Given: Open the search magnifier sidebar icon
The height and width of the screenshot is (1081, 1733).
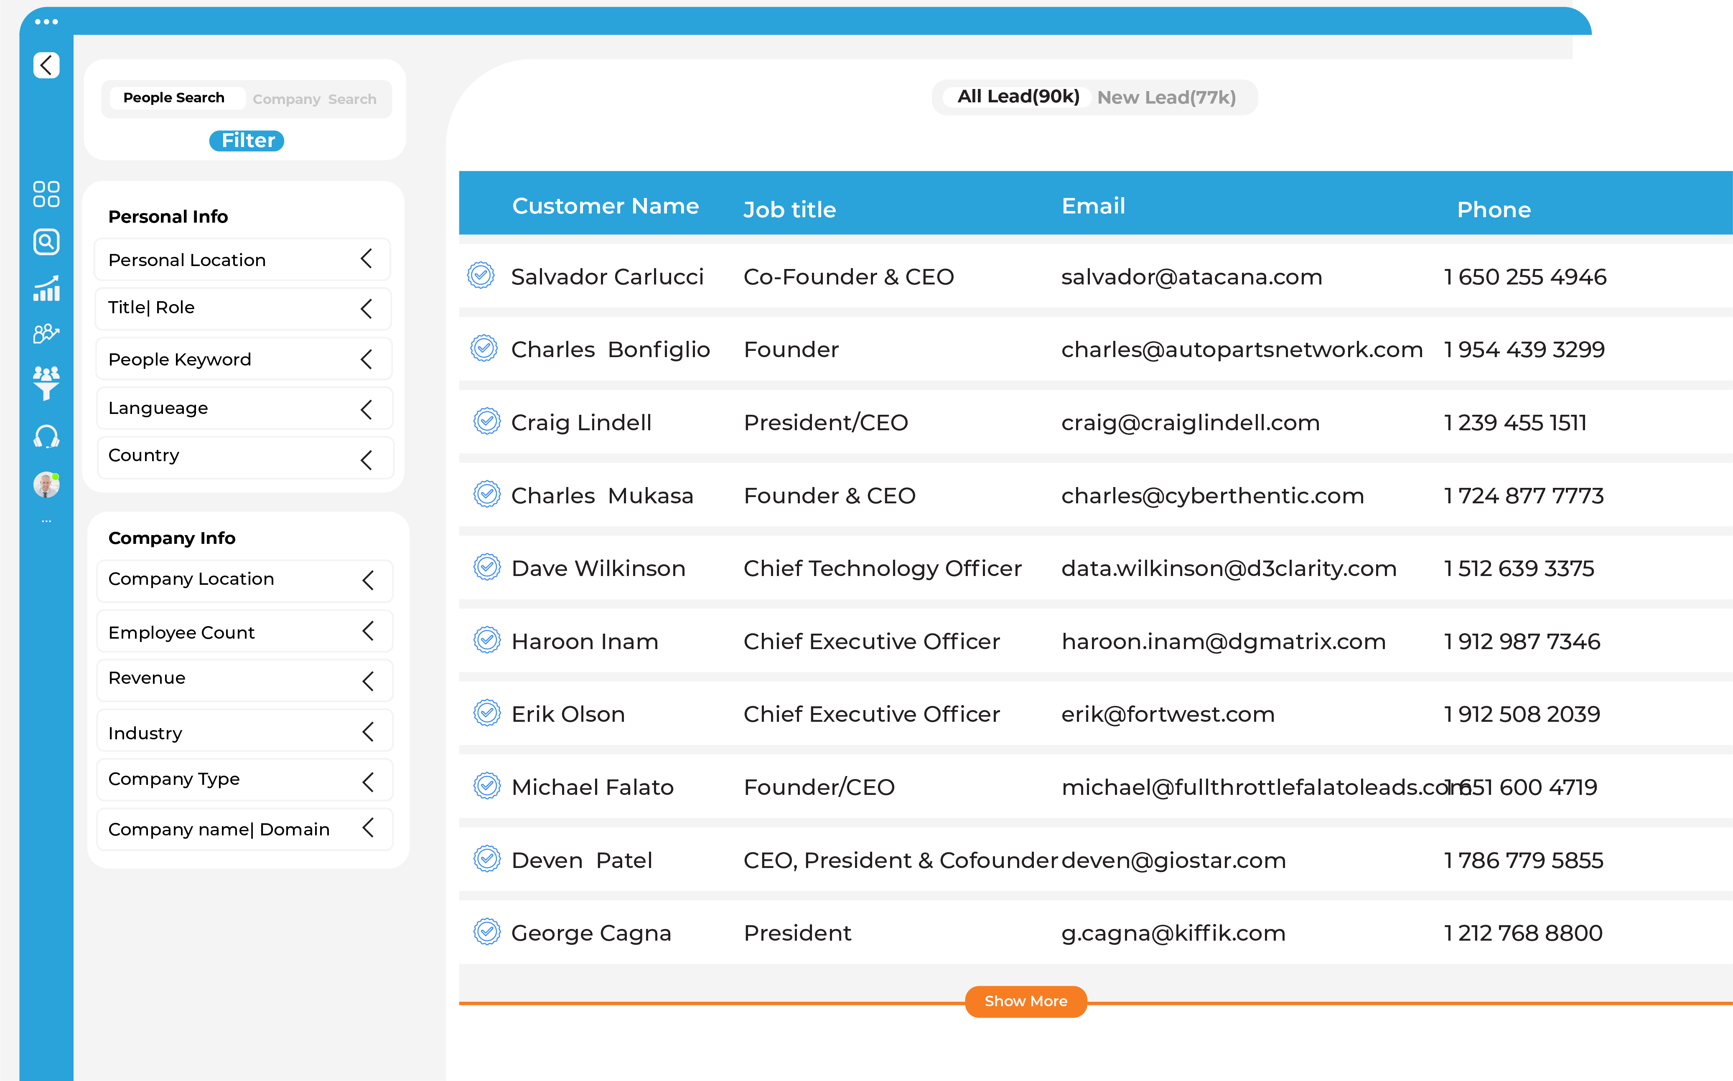Looking at the screenshot, I should point(46,242).
